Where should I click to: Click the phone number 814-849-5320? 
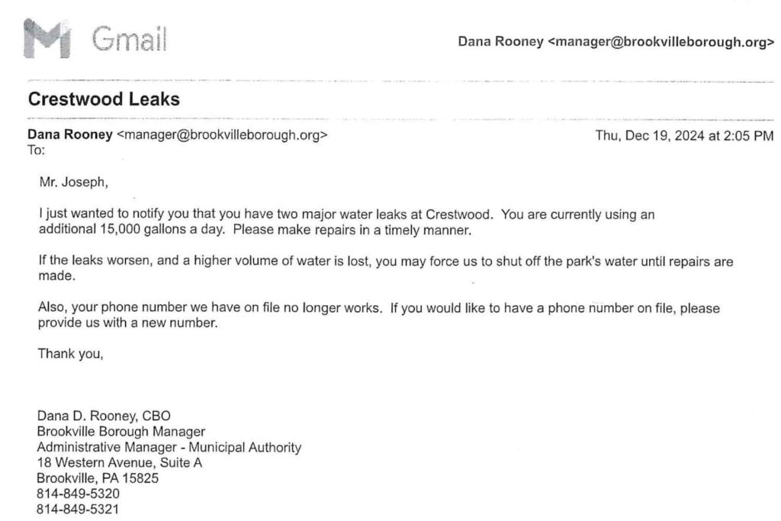(78, 494)
